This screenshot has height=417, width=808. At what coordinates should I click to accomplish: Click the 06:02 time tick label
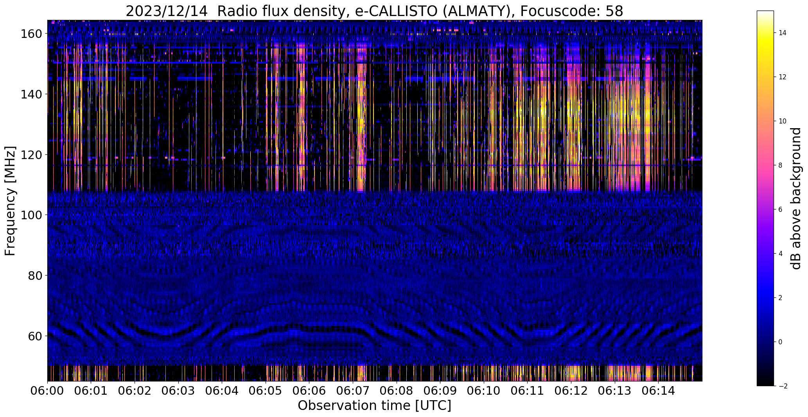pyautogui.click(x=135, y=391)
